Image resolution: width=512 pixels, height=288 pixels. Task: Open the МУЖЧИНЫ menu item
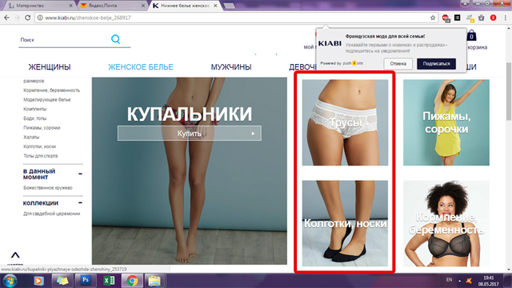[231, 67]
